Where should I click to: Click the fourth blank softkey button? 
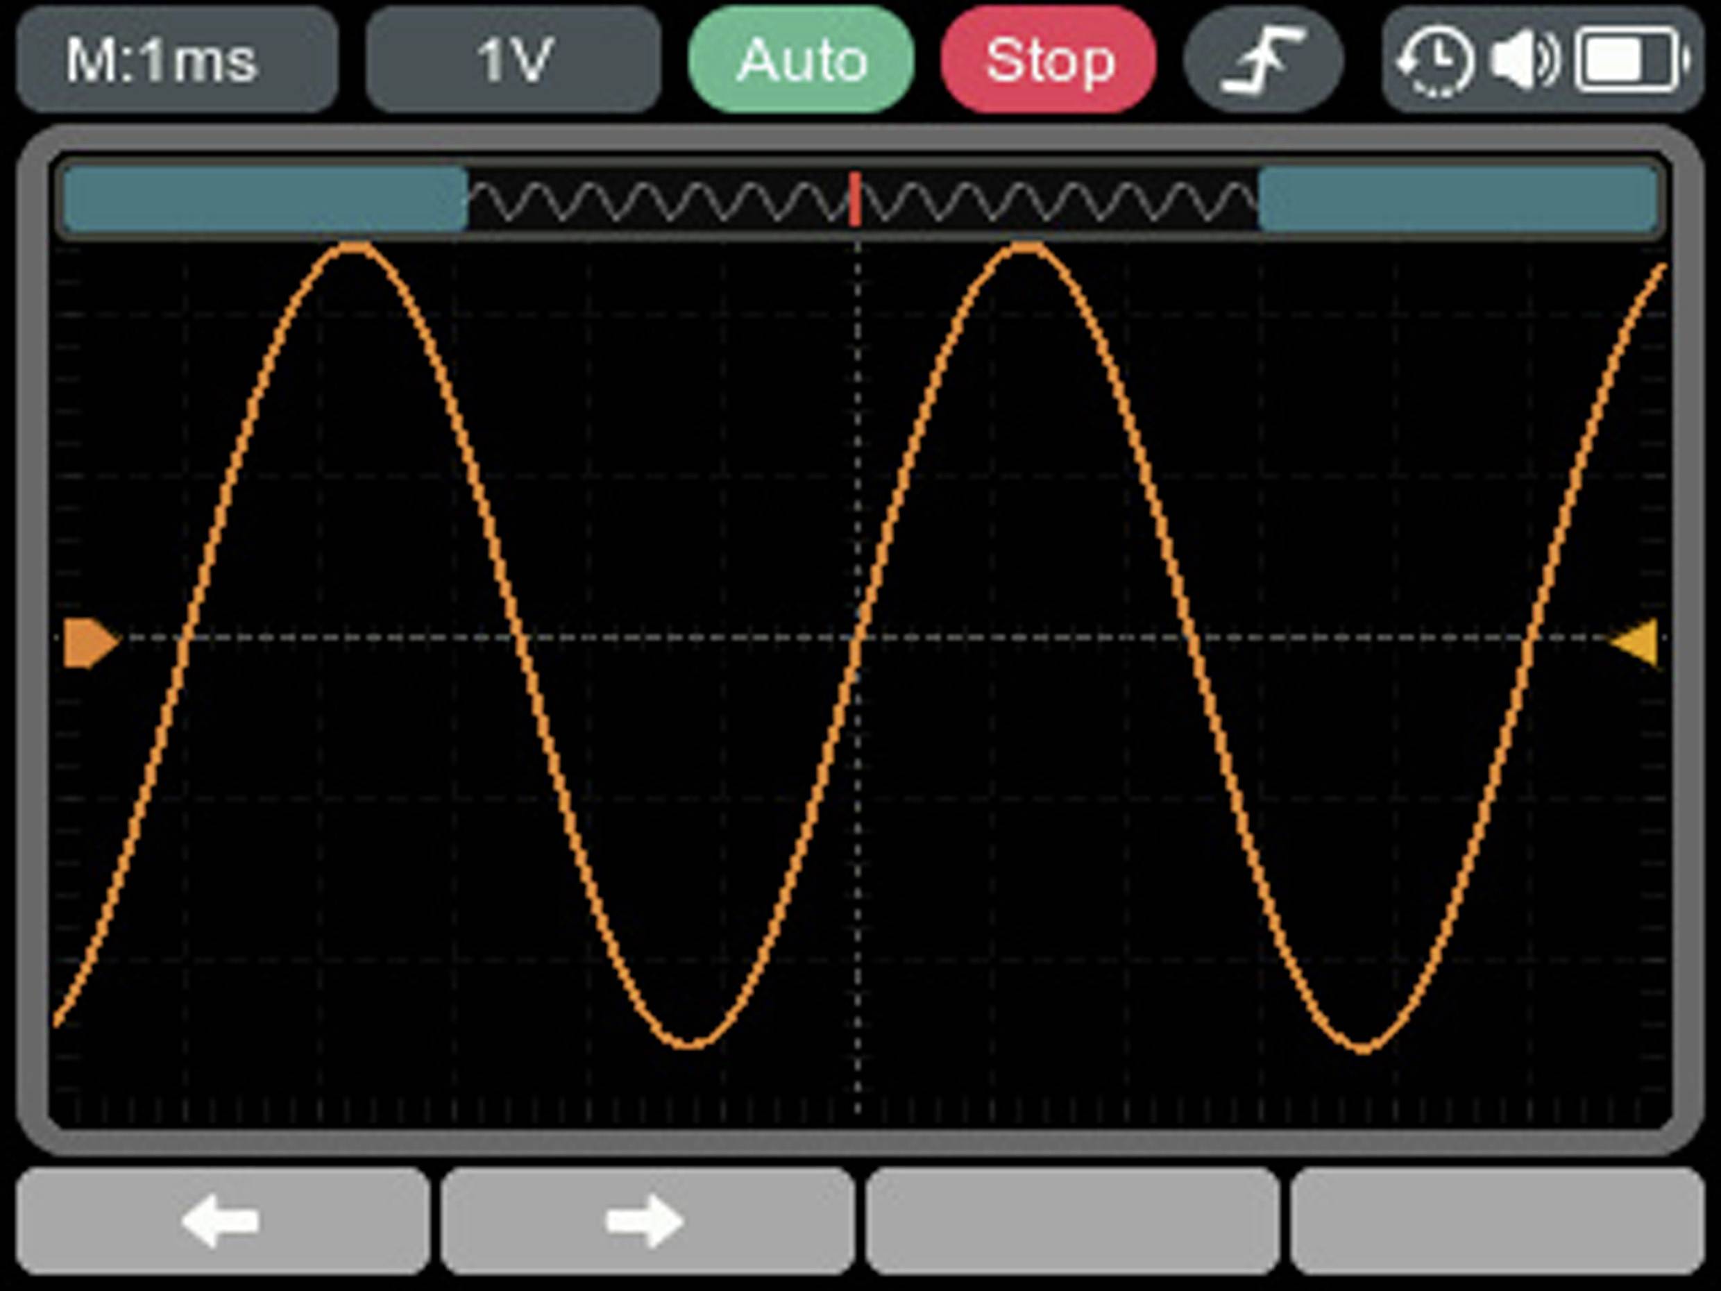(1497, 1220)
